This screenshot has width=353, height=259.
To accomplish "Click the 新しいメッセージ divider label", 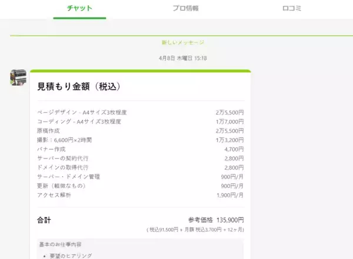I will click(183, 42).
